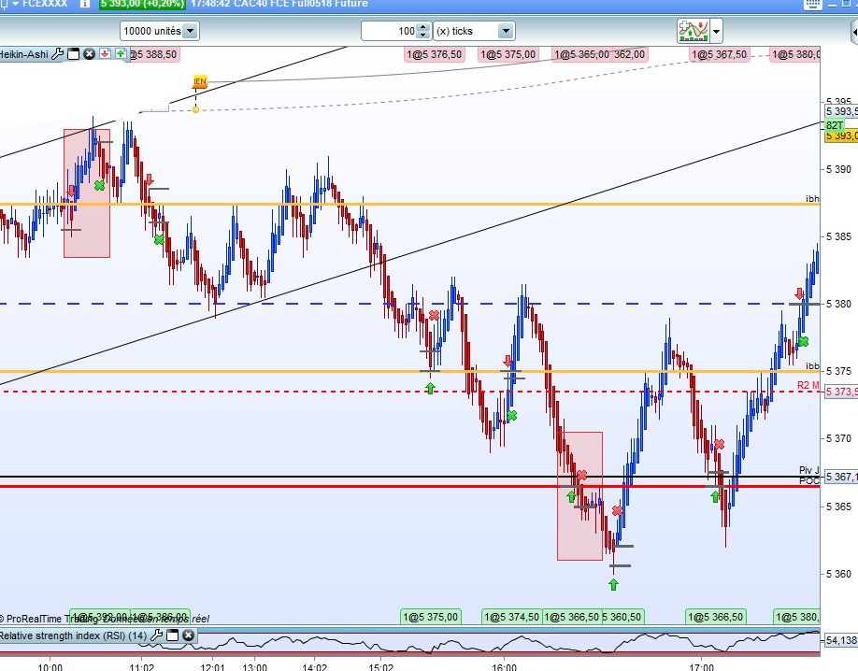Click the green 5 393,00 (+0,20%) price badge
The image size is (858, 671).
pyautogui.click(x=142, y=4)
